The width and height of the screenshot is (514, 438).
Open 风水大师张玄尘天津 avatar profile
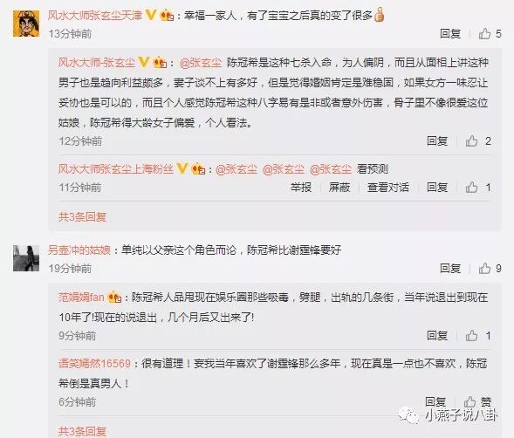click(x=26, y=24)
